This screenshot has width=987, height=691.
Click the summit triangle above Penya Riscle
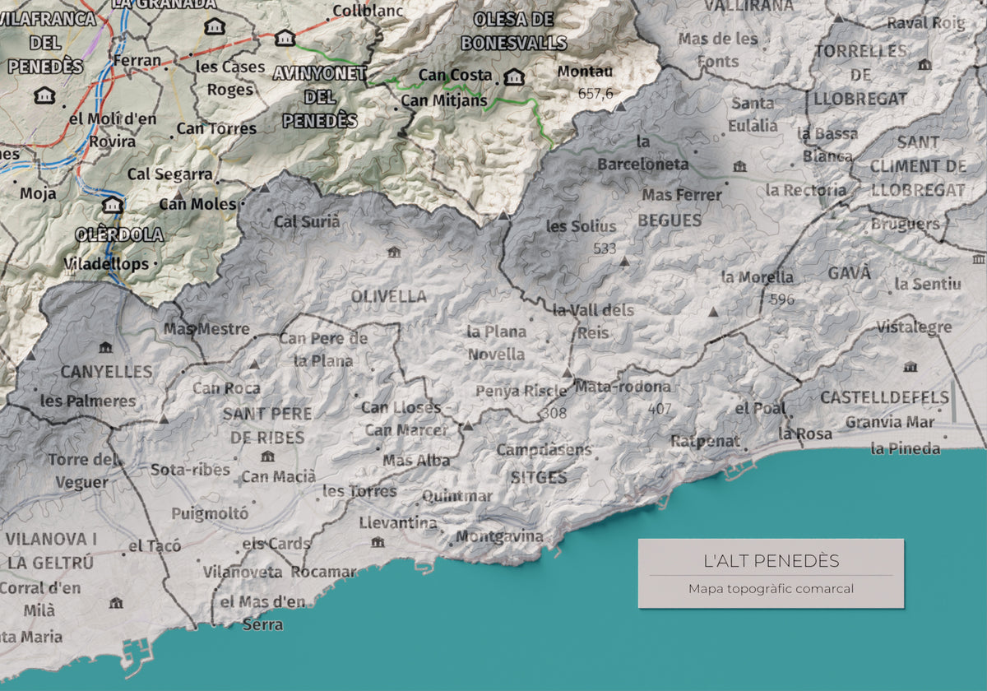tap(567, 373)
